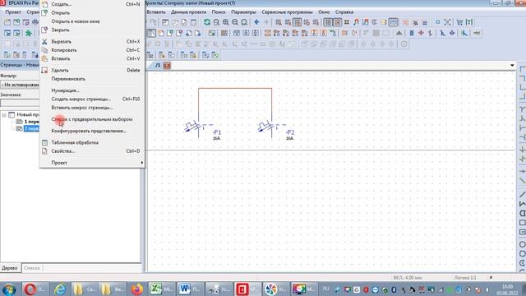Click the RU language indicator in tray
This screenshot has height=296, width=526.
pyautogui.click(x=325, y=289)
